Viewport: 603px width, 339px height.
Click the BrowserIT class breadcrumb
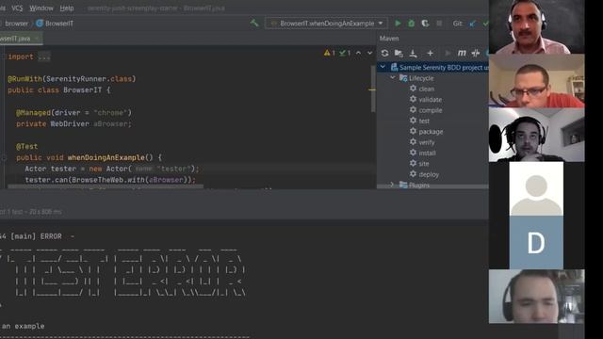[59, 24]
